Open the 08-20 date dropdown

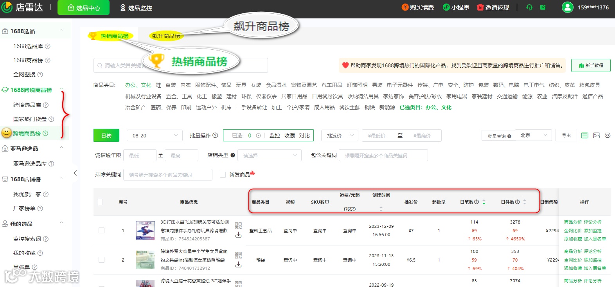point(155,135)
